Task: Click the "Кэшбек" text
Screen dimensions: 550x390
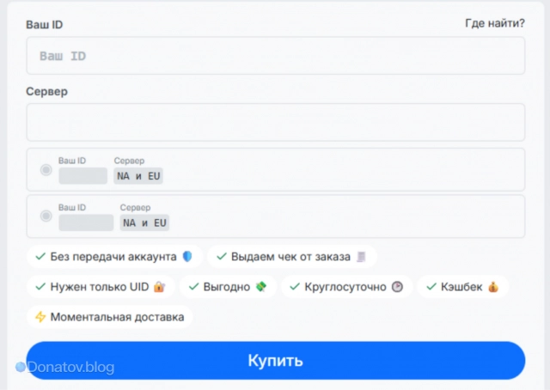Action: [x=461, y=287]
